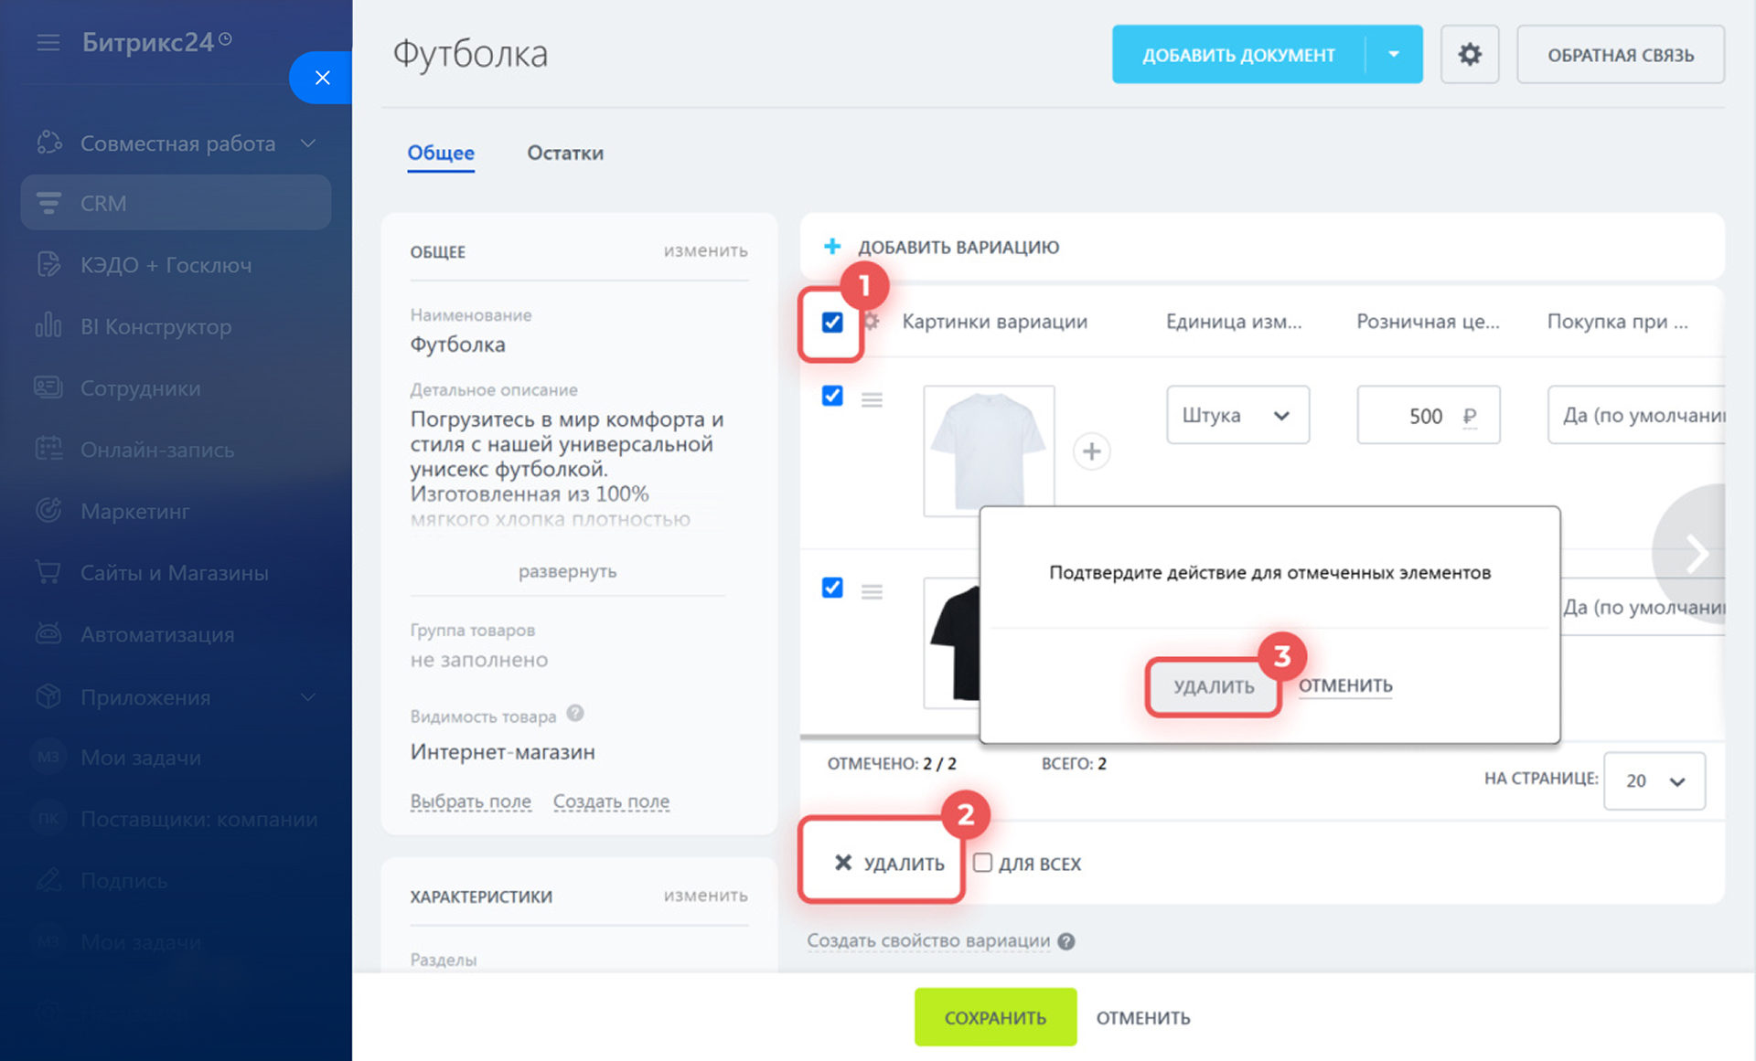Open the Штука unit dropdown
1756x1061 pixels.
(x=1237, y=415)
